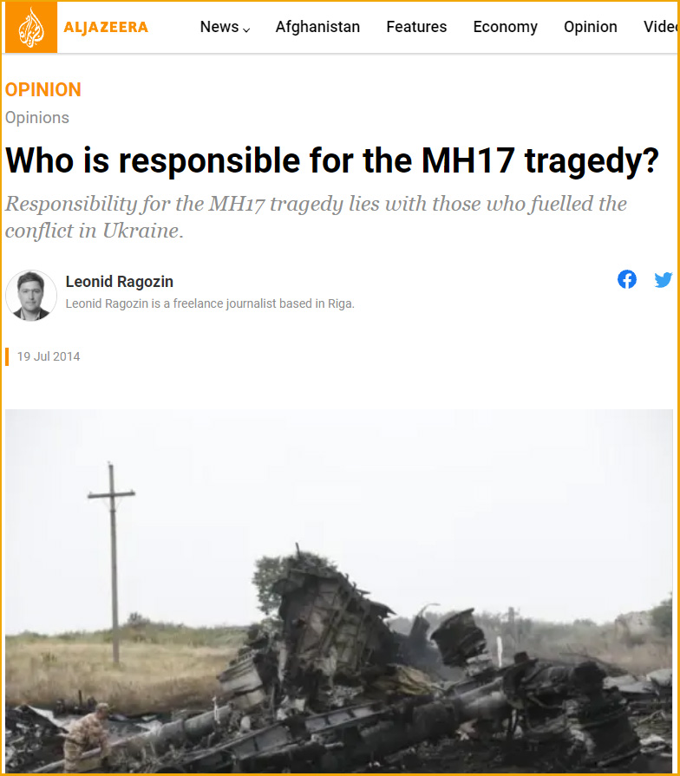This screenshot has width=680, height=776.
Task: Open the Video section link
Action: pyautogui.click(x=660, y=27)
